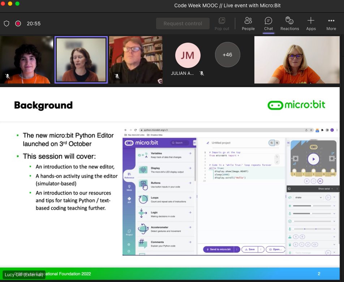Open the editor settings gear icon
Screen dimensions: 344x282
pyautogui.click(x=129, y=244)
